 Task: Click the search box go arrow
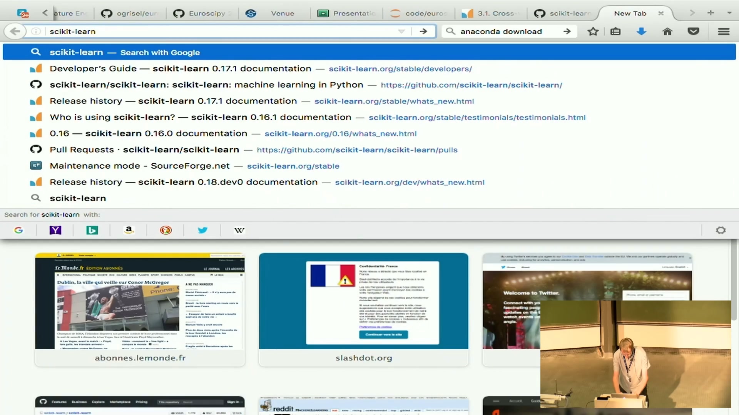[x=567, y=31]
